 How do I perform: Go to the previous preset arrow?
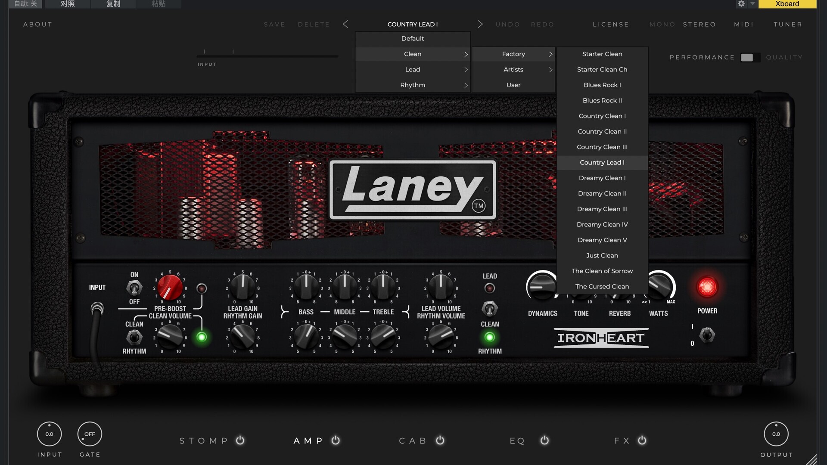[x=345, y=24]
